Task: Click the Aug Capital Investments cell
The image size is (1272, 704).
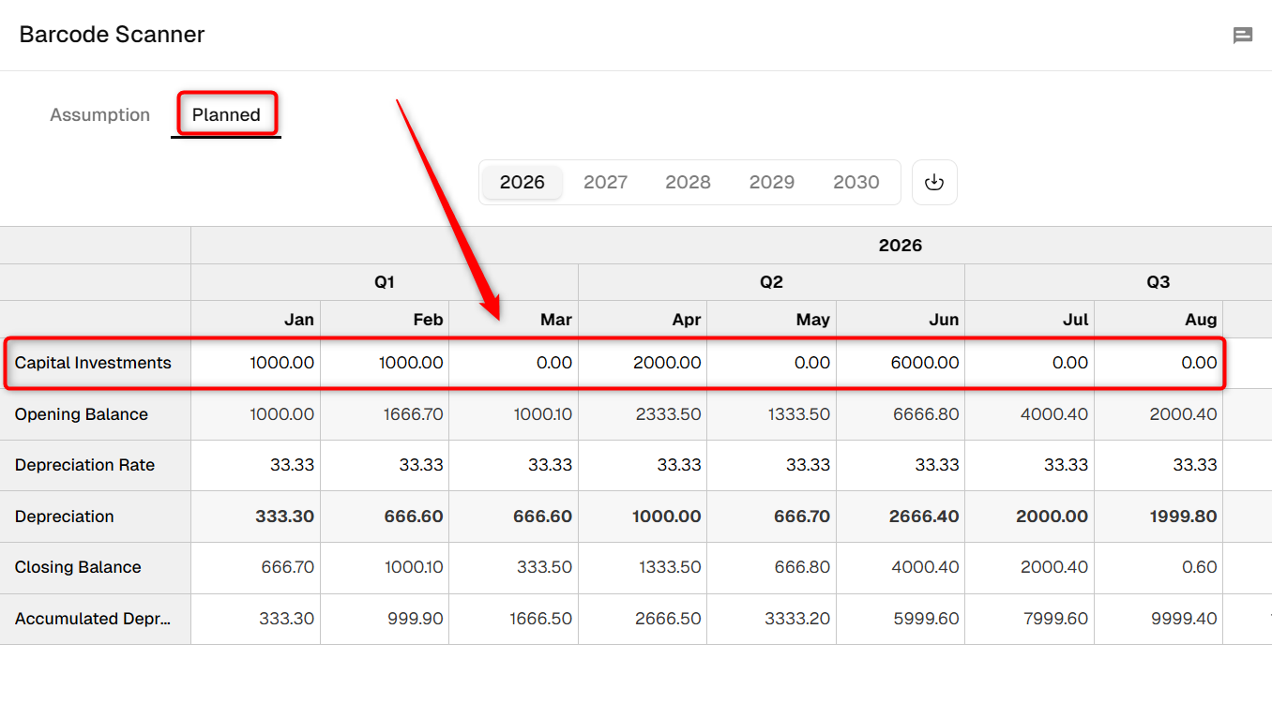Action: click(x=1158, y=363)
